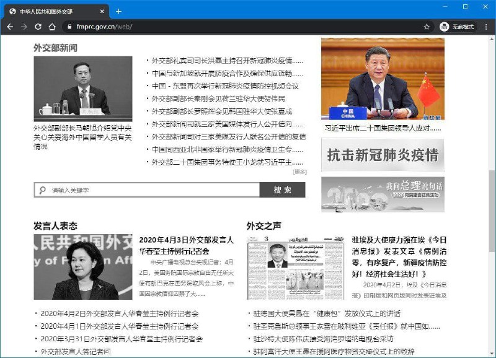Click the 无痕模式 incognito profile badge
The width and height of the screenshot is (496, 358).
(456, 27)
